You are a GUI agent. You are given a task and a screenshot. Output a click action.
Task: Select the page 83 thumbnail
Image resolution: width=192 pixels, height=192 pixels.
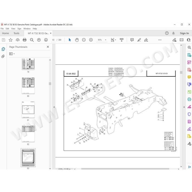[x=28, y=158]
